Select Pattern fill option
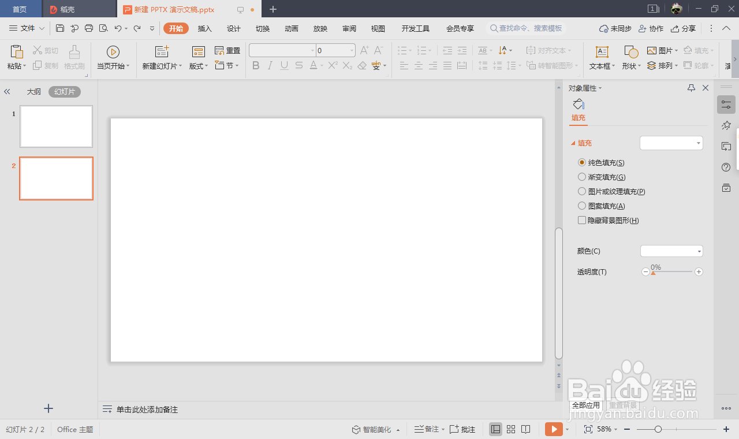This screenshot has height=439, width=739. [x=602, y=206]
